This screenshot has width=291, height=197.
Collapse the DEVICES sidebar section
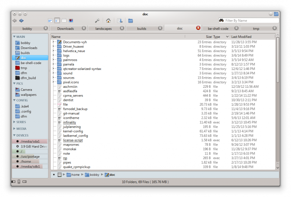(14, 135)
